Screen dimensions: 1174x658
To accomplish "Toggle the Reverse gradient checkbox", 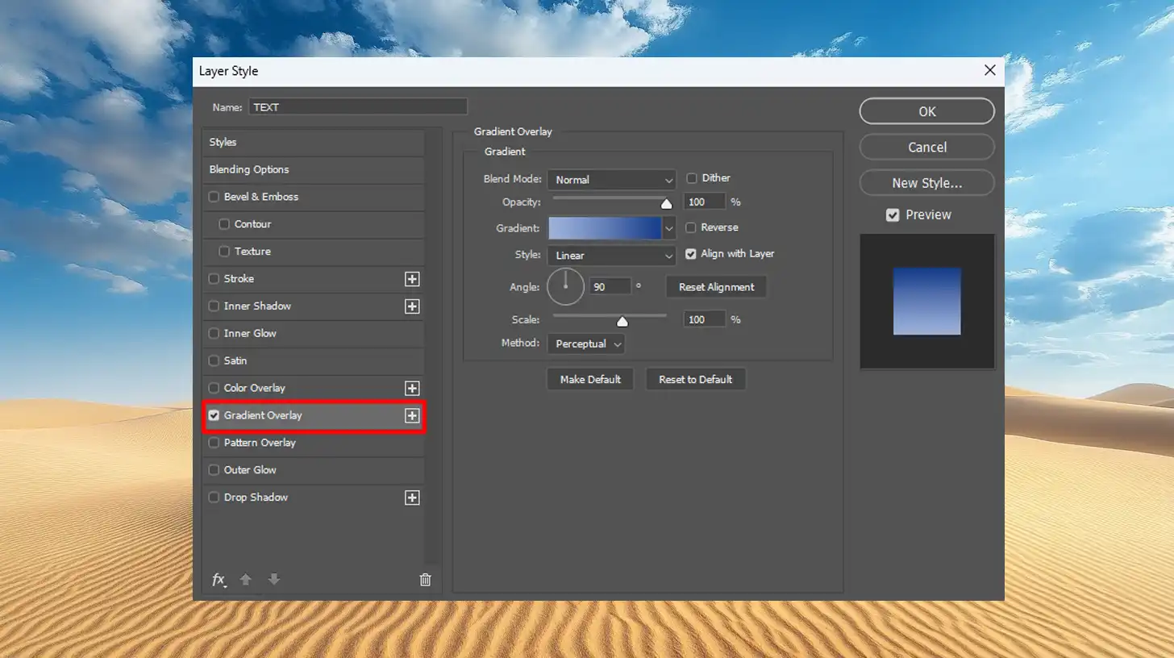I will click(692, 227).
